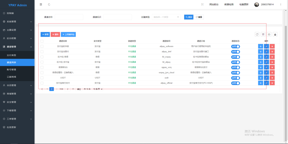288x144 pixels.
Task: Delete the lkl_wxpay channel with the trash icon
Action: [272, 57]
